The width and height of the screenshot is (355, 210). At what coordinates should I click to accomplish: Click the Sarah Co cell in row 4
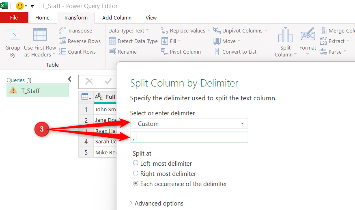(x=105, y=141)
